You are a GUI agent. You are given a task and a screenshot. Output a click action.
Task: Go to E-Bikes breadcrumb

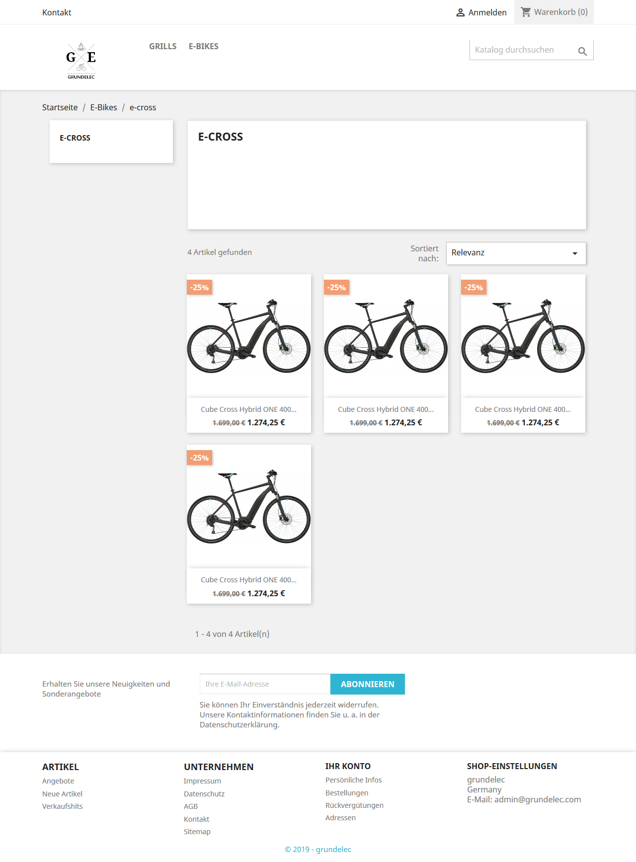104,107
